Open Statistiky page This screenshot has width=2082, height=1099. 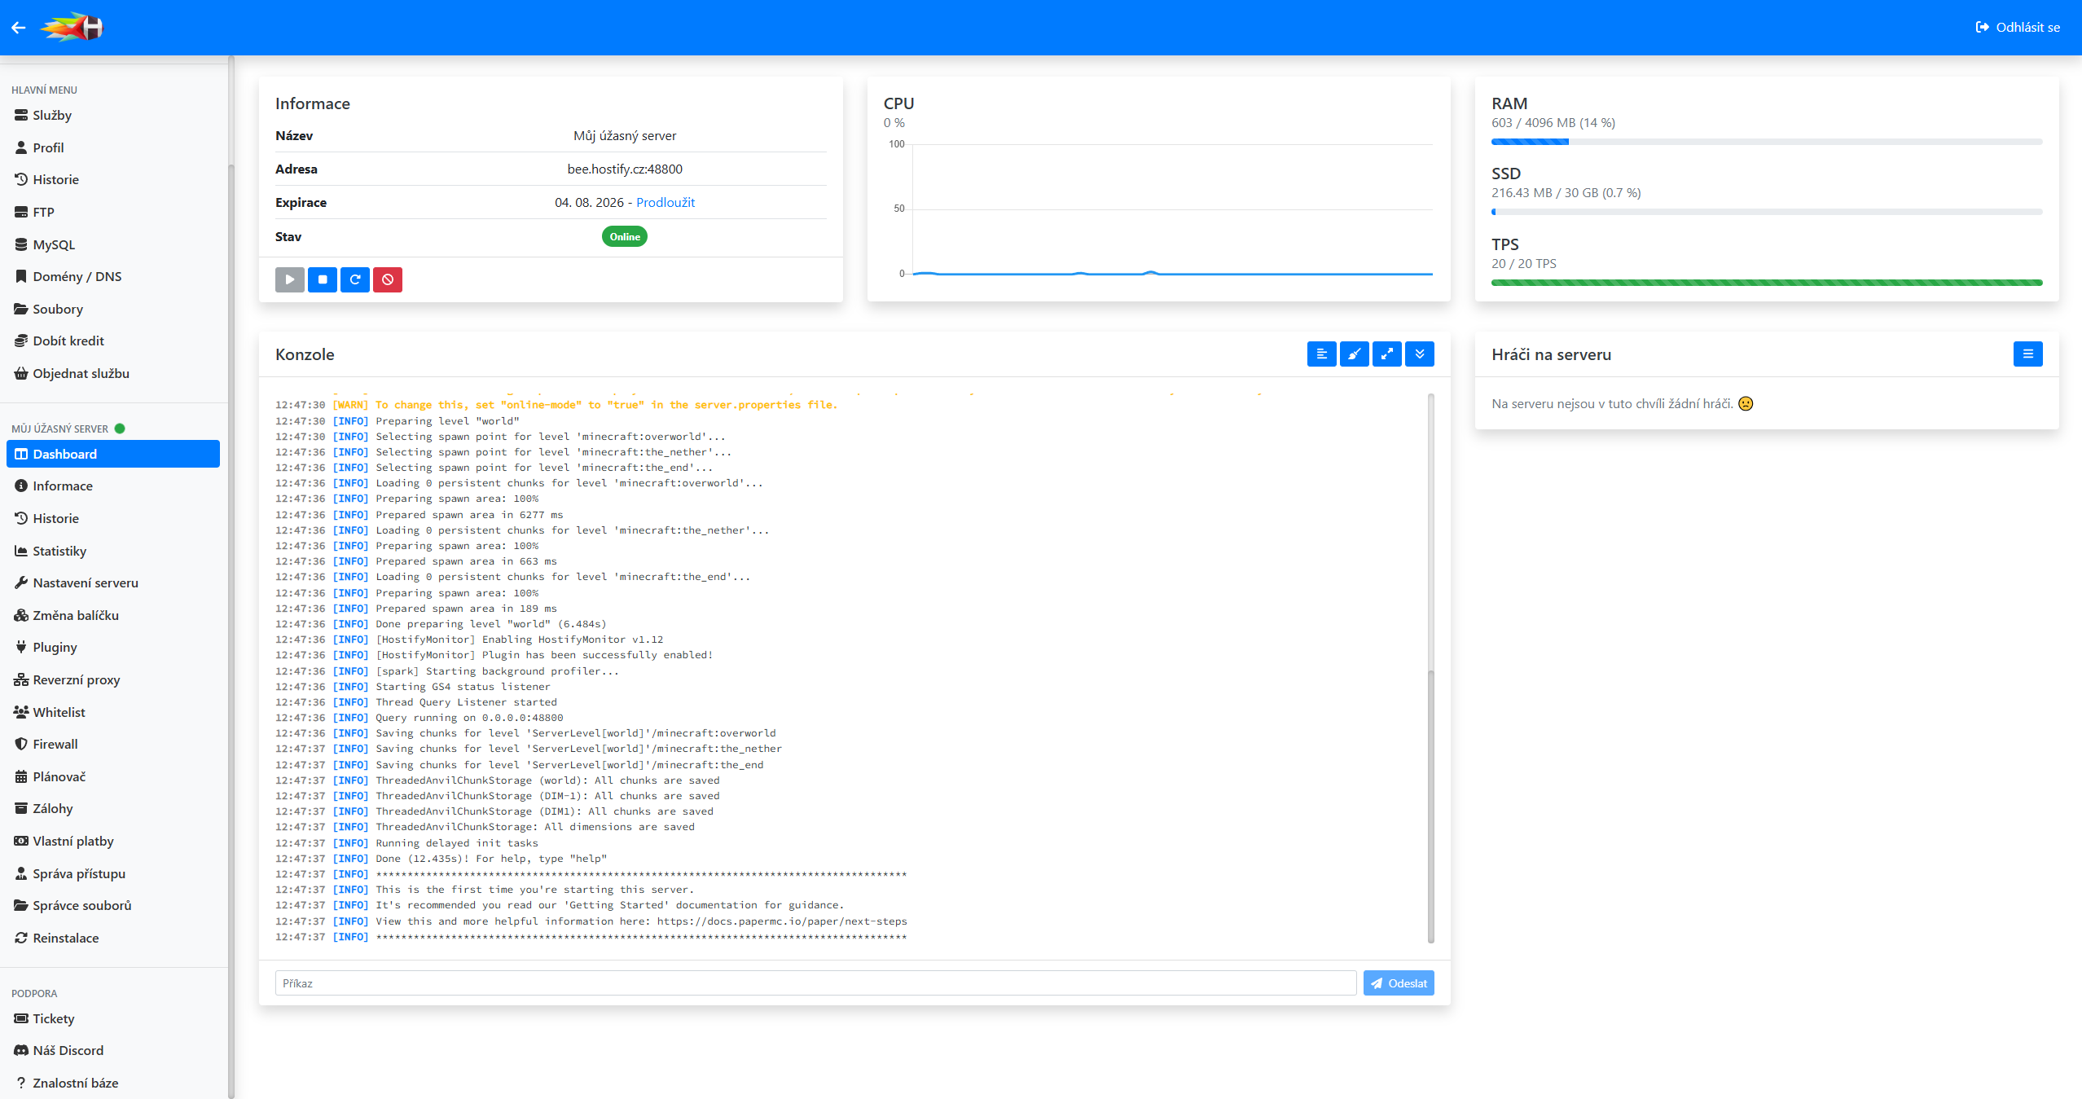pyautogui.click(x=113, y=551)
